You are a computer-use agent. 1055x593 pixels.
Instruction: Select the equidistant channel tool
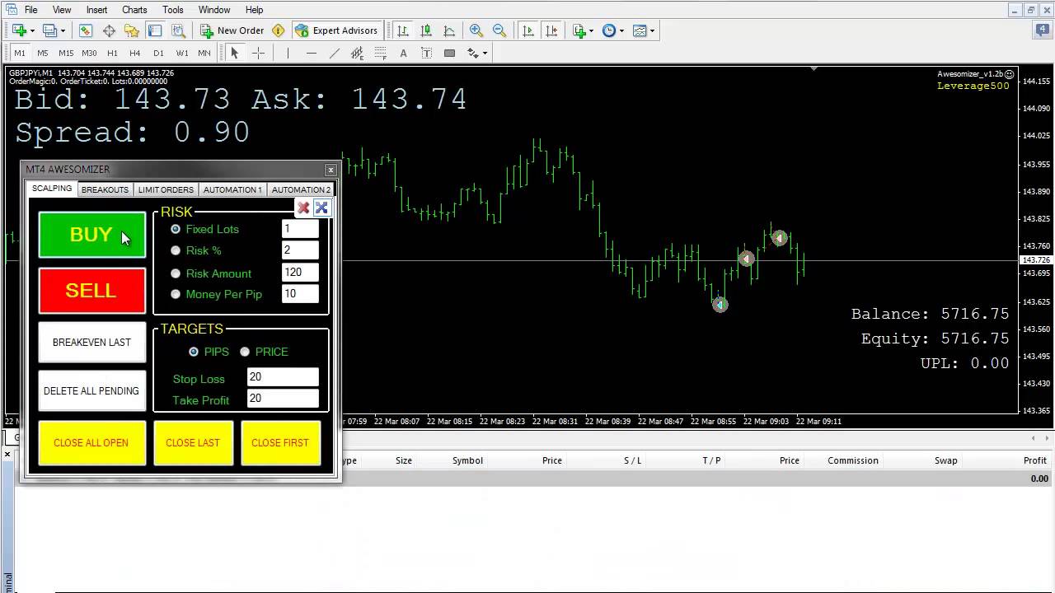tap(357, 53)
